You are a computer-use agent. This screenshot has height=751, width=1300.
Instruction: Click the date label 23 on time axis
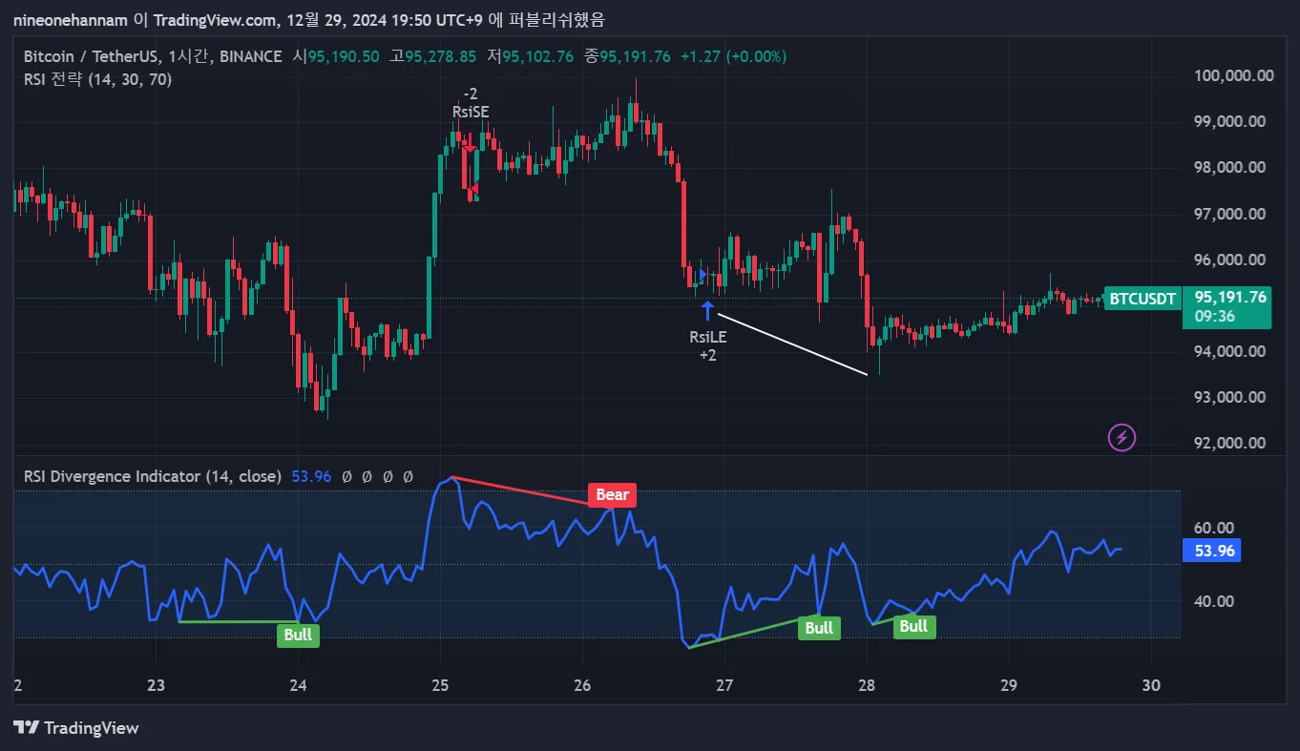pyautogui.click(x=157, y=684)
